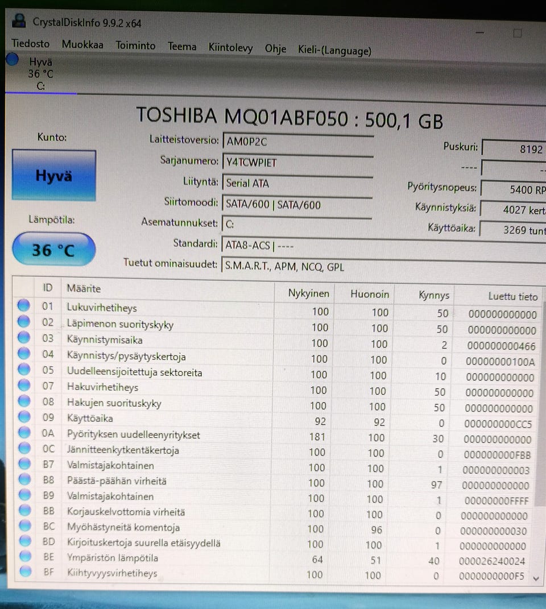
Task: Open the Kiintolevy menu
Action: (x=230, y=48)
